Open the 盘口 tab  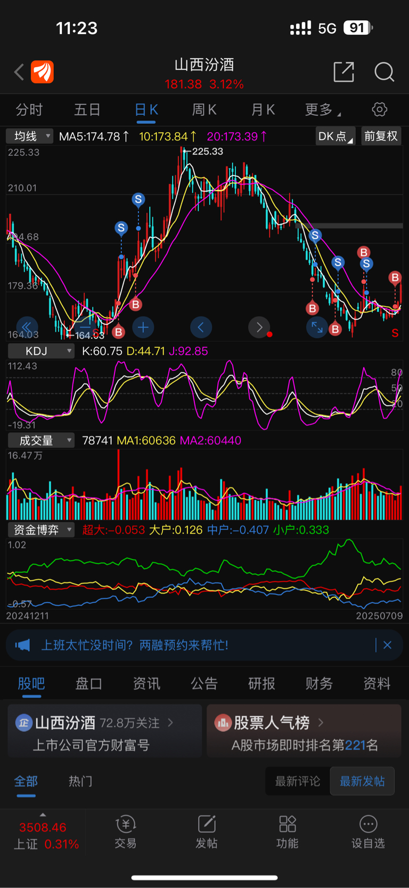(x=89, y=684)
